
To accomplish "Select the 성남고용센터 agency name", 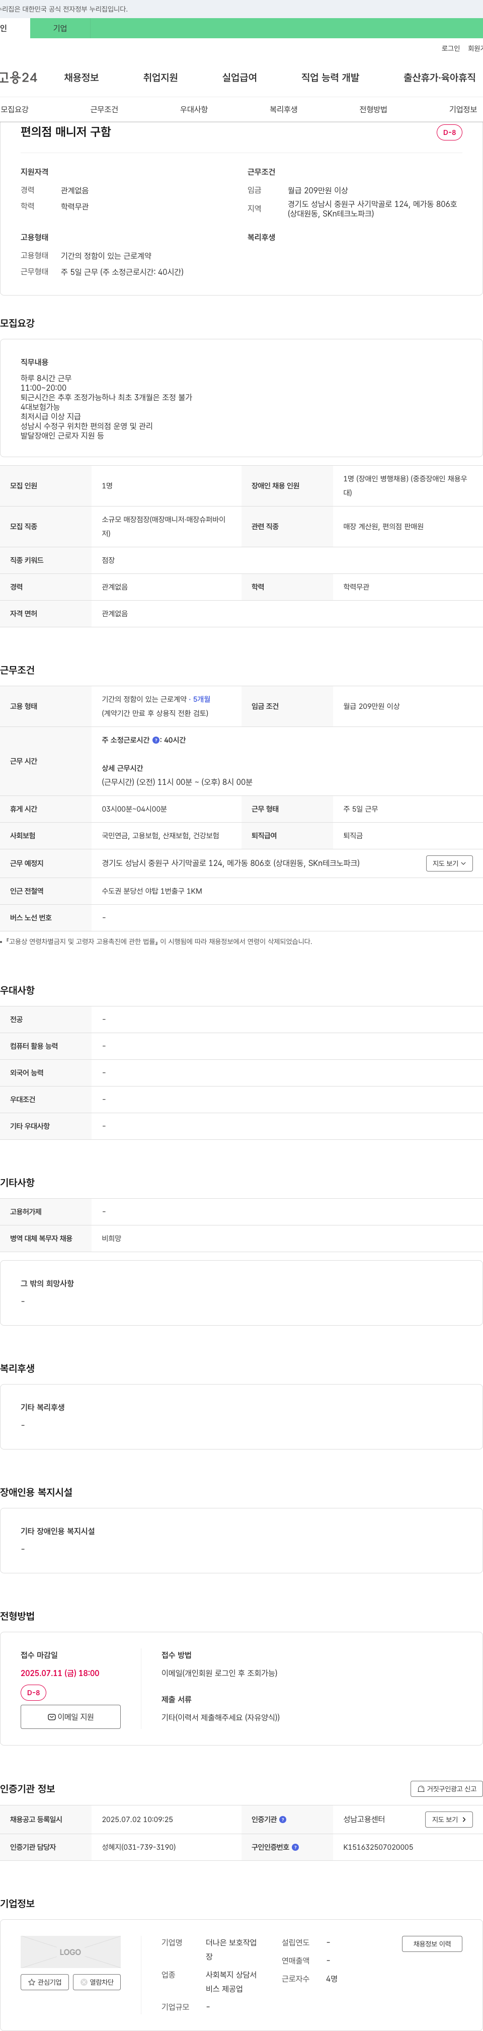I will [x=364, y=1819].
